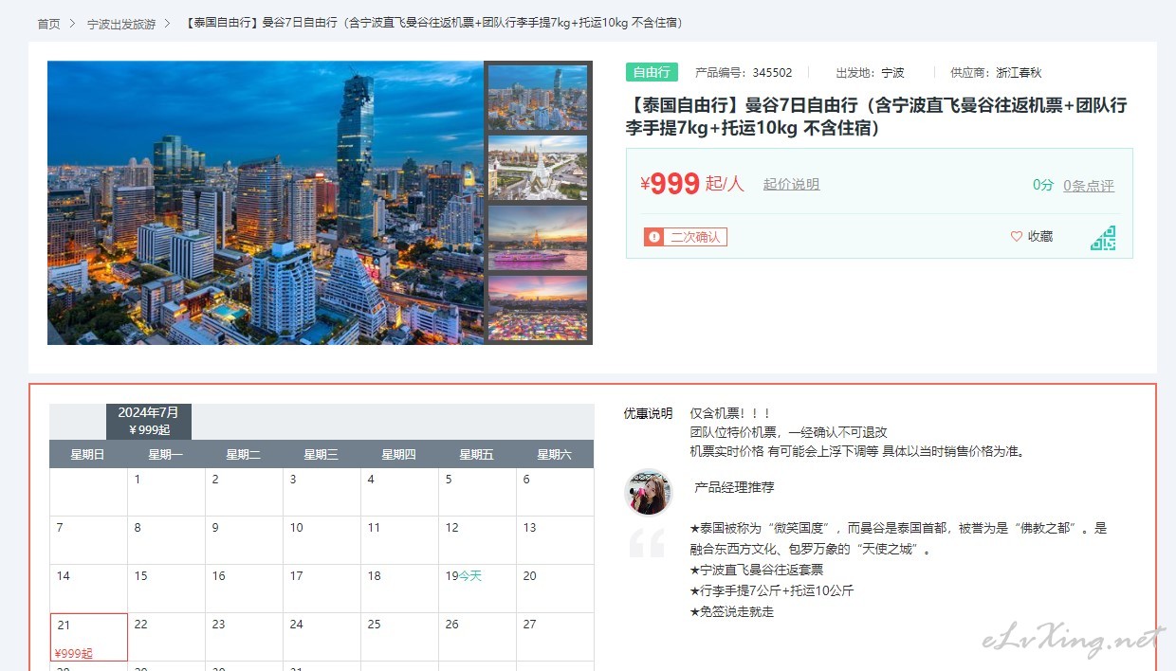Select the colorful night market thumbnail
The image size is (1176, 671).
tap(538, 308)
